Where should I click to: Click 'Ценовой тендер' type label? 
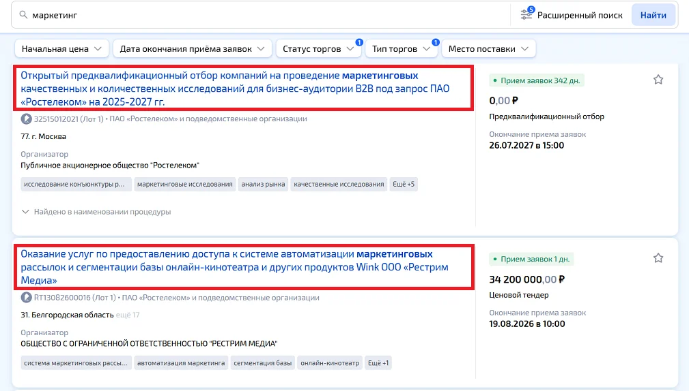click(519, 295)
